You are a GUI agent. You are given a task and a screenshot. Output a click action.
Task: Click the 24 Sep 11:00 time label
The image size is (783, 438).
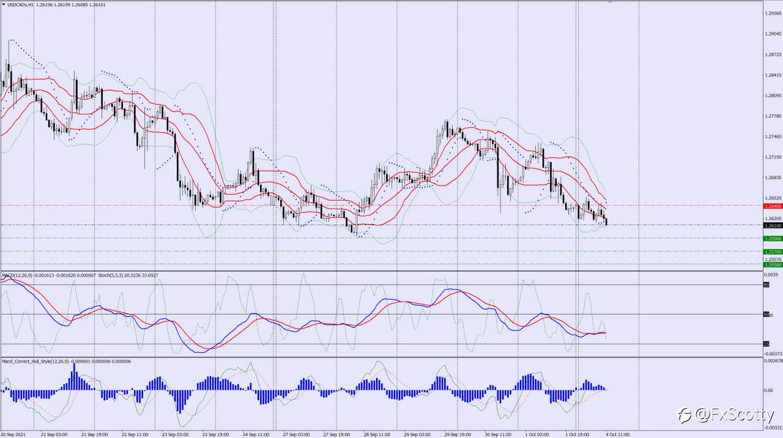pos(256,434)
